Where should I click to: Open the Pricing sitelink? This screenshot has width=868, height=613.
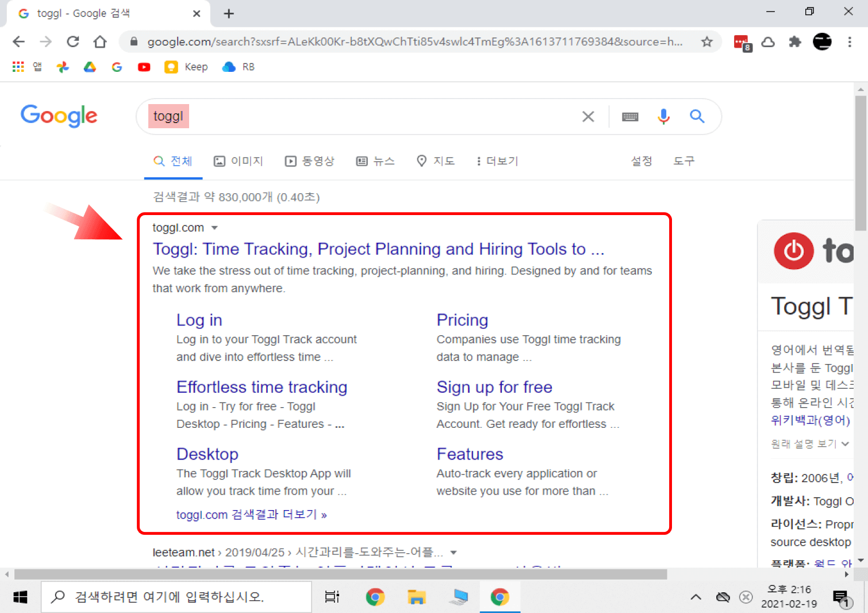tap(462, 320)
